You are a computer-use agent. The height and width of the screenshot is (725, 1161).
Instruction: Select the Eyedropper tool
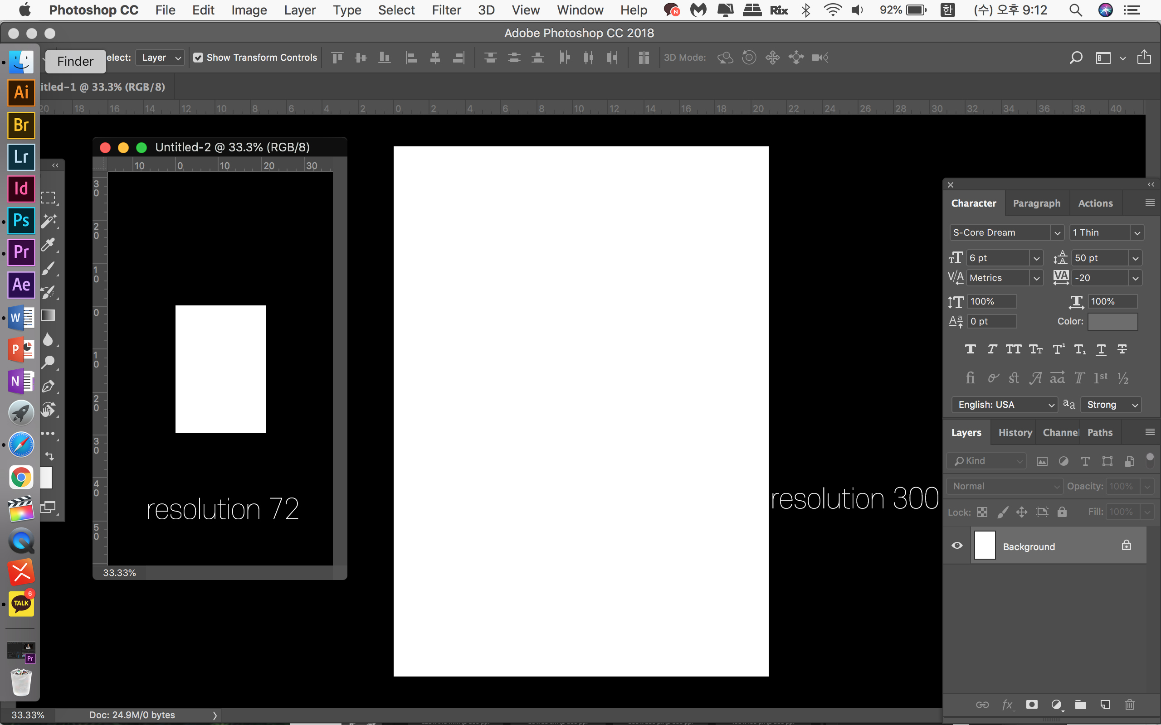(48, 245)
